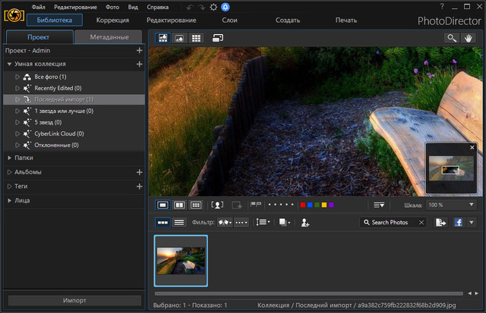This screenshot has width=486, height=313.
Task: Click the export photo icon
Action: 440,222
